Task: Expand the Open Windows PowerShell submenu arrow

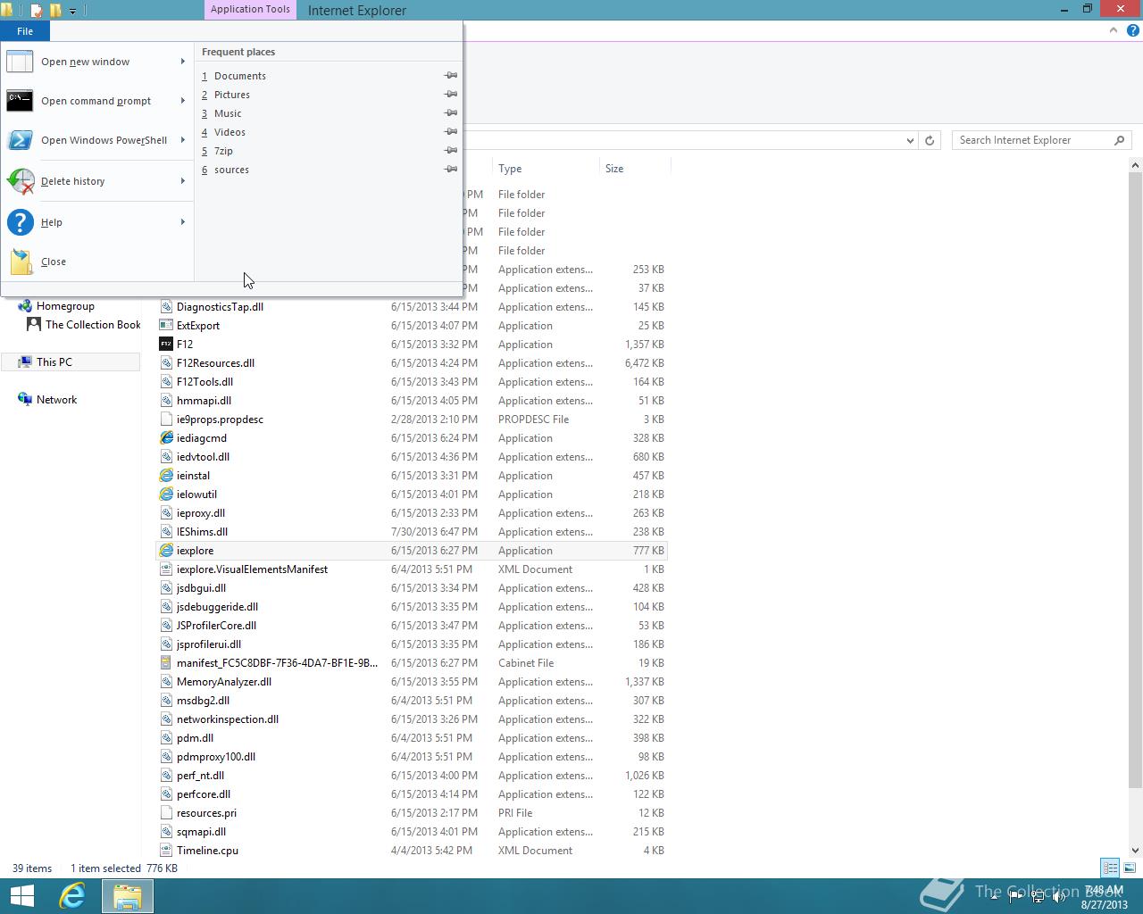Action: point(183,140)
